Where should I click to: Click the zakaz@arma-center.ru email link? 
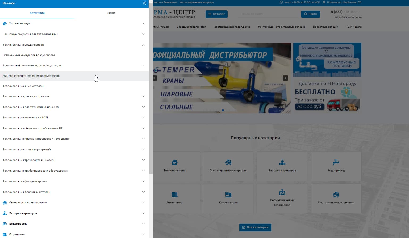pos(348,17)
